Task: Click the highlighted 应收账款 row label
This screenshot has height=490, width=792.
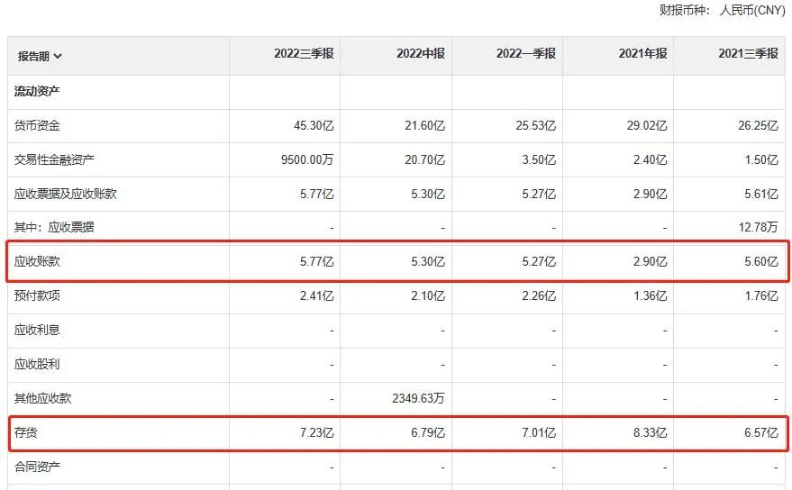Action: pos(37,261)
